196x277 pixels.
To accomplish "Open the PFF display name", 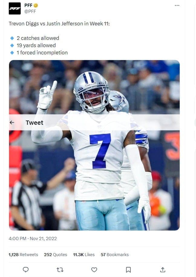I will point(28,5).
